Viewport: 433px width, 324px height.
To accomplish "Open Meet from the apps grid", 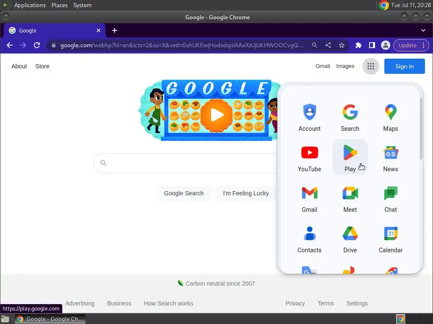I will [350, 198].
